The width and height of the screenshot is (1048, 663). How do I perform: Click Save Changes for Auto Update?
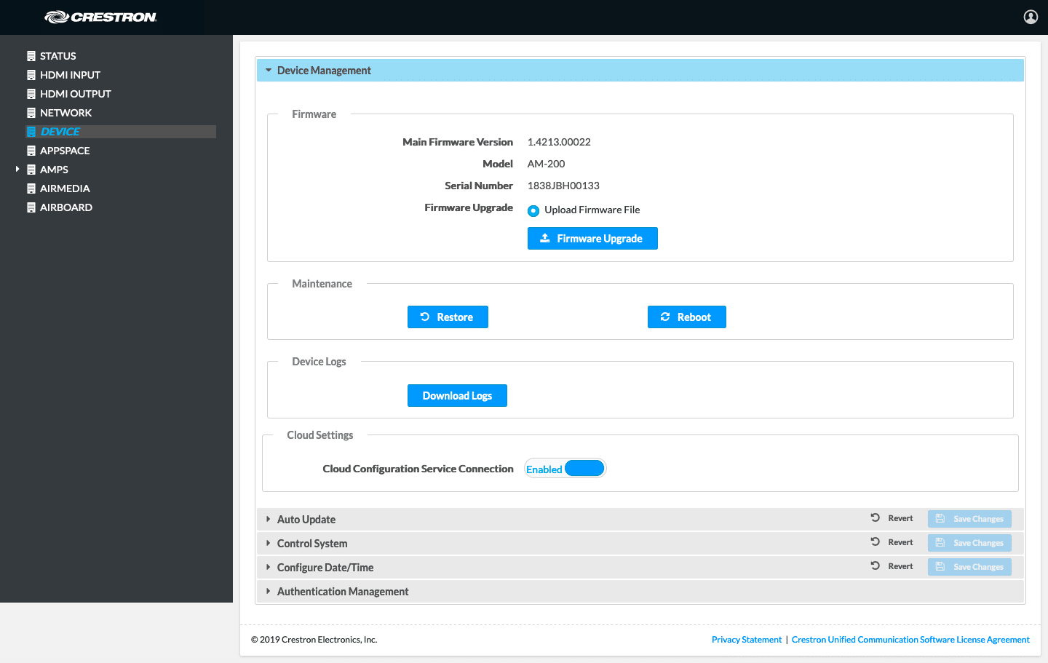click(969, 519)
